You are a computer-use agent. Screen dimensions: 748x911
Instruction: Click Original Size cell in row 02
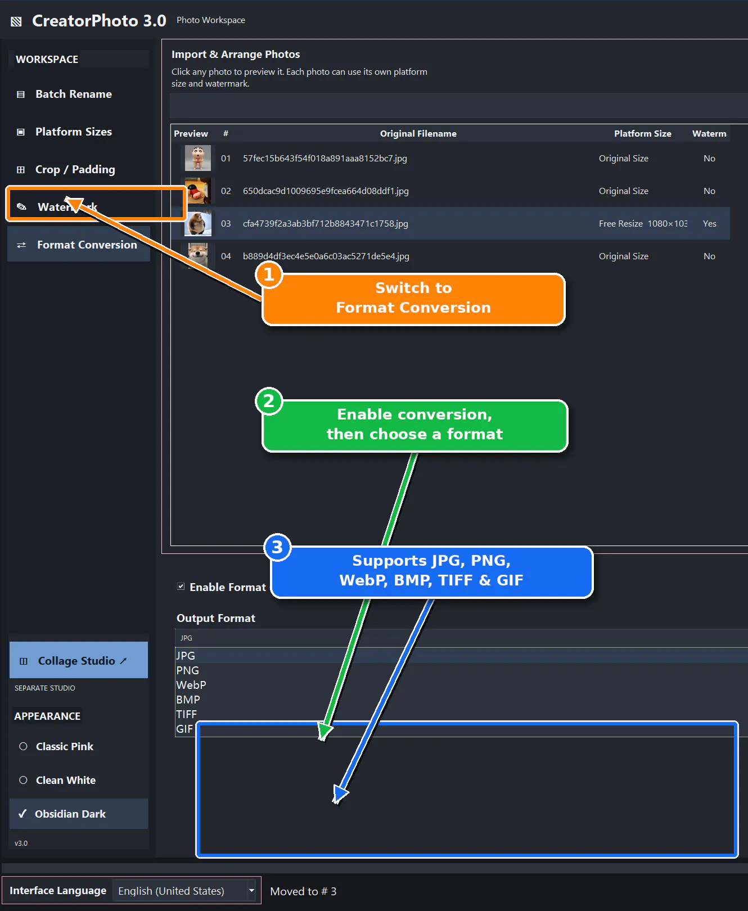[x=624, y=191]
